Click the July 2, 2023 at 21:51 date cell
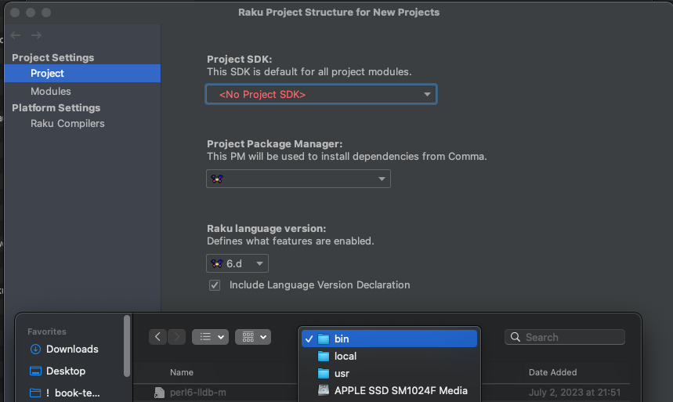The width and height of the screenshot is (673, 402). click(575, 392)
